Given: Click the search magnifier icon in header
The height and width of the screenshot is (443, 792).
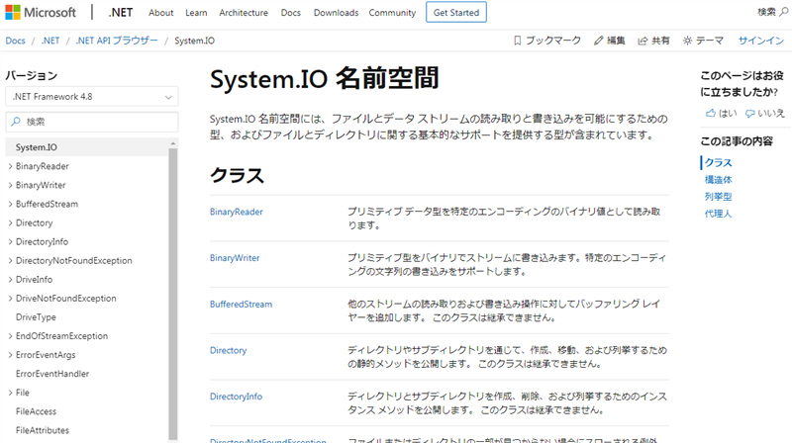Looking at the screenshot, I should click(x=783, y=12).
